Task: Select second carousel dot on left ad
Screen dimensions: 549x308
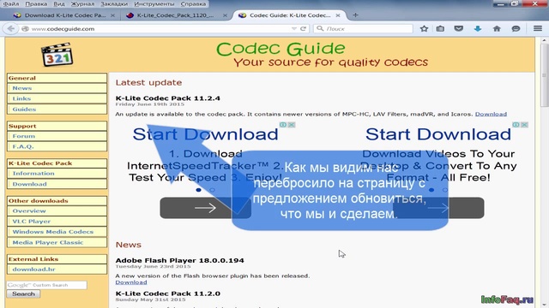Action: [x=212, y=190]
